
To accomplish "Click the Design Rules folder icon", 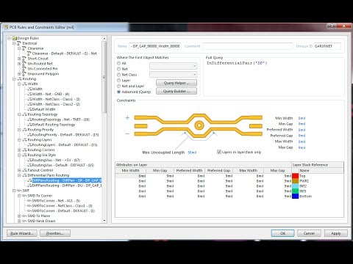I will [15, 38].
